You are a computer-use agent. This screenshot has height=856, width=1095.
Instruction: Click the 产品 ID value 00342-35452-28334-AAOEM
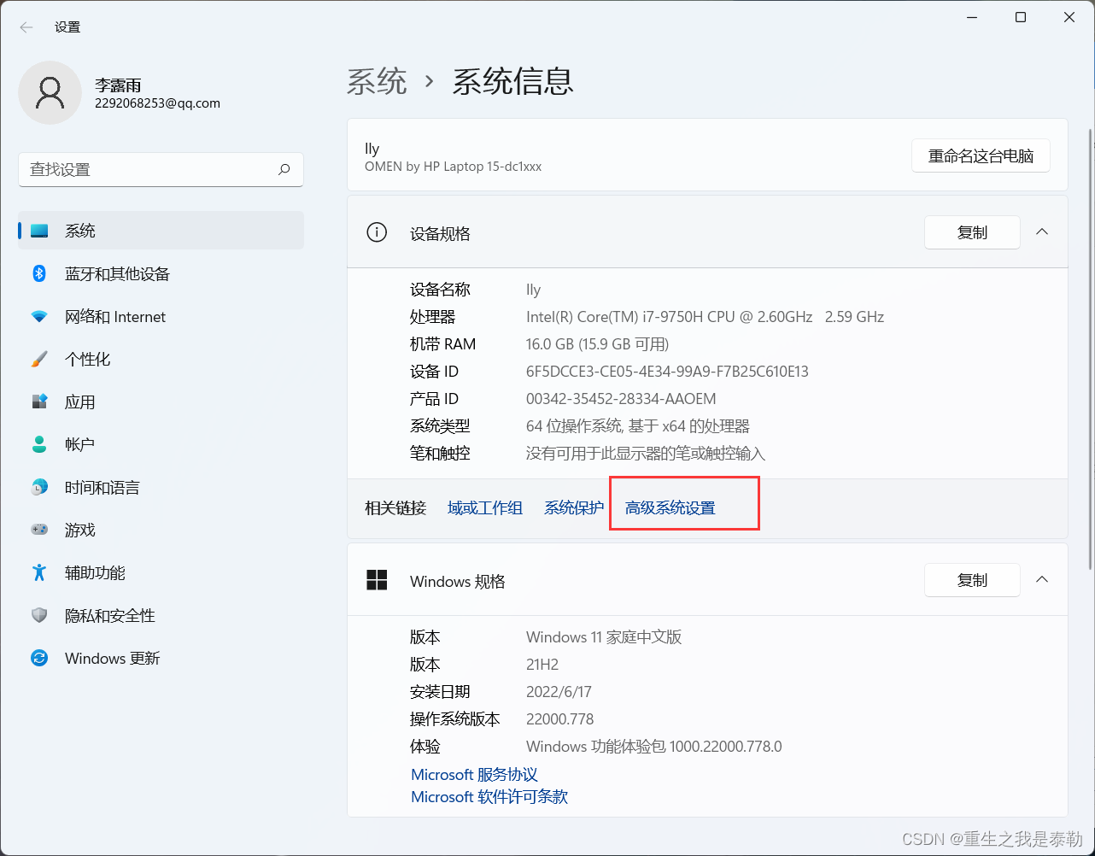(x=621, y=399)
